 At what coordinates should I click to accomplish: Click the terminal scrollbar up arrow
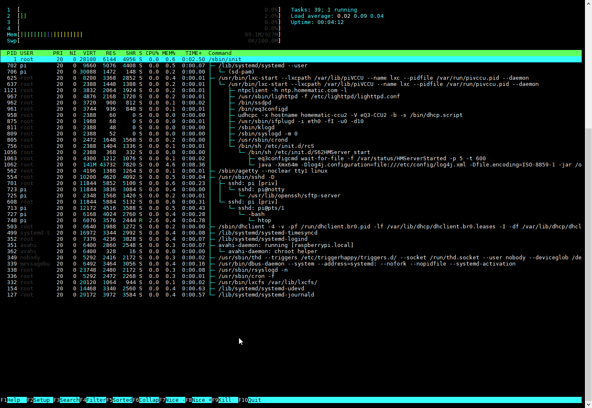pos(588,3)
